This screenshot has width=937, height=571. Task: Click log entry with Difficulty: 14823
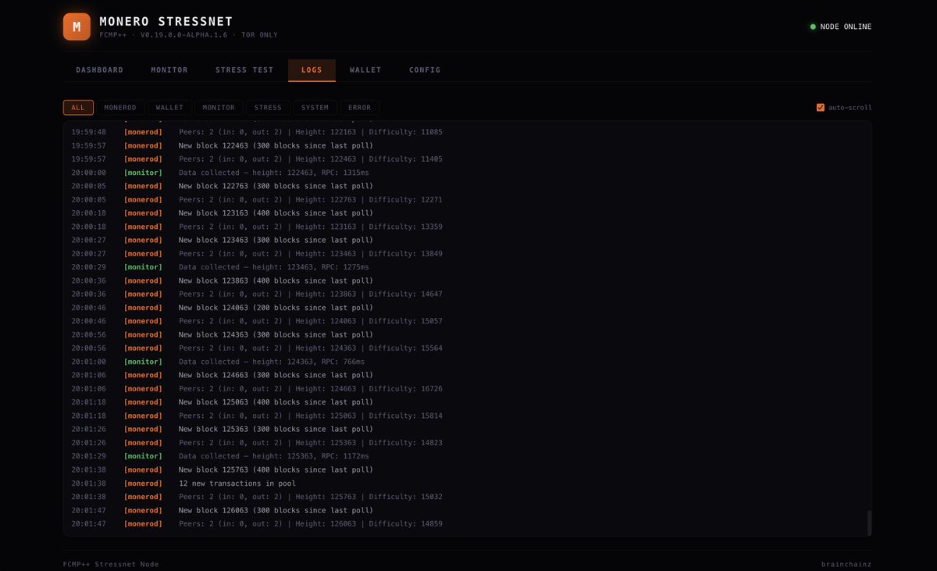(x=311, y=443)
